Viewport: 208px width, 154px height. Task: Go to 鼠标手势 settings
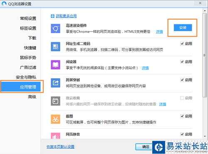[28, 58]
